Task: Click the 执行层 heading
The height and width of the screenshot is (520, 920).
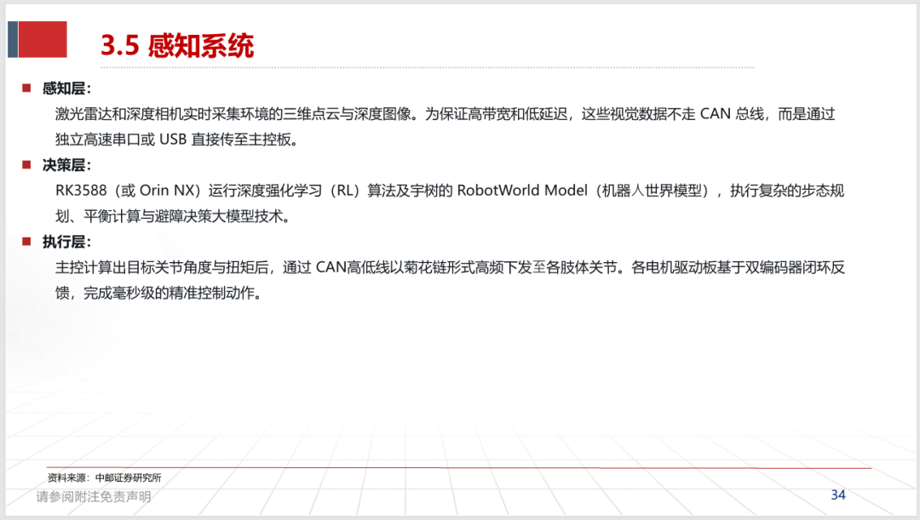Action: (x=66, y=242)
